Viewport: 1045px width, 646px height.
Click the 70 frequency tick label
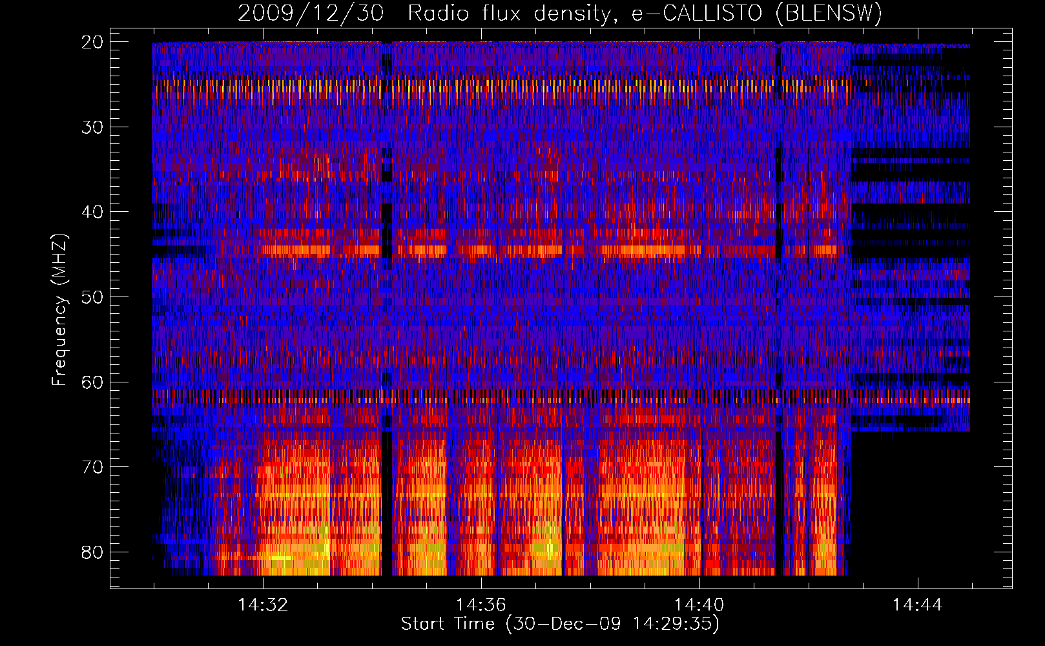[x=92, y=467]
